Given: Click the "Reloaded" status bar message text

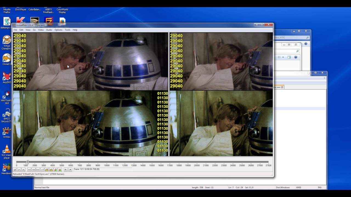Looking at the screenshot, I should click(x=39, y=174).
